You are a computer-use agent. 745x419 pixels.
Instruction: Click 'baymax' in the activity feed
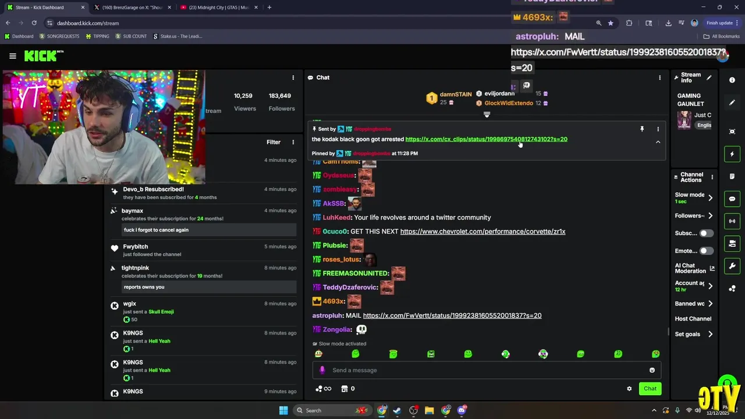pos(132,211)
